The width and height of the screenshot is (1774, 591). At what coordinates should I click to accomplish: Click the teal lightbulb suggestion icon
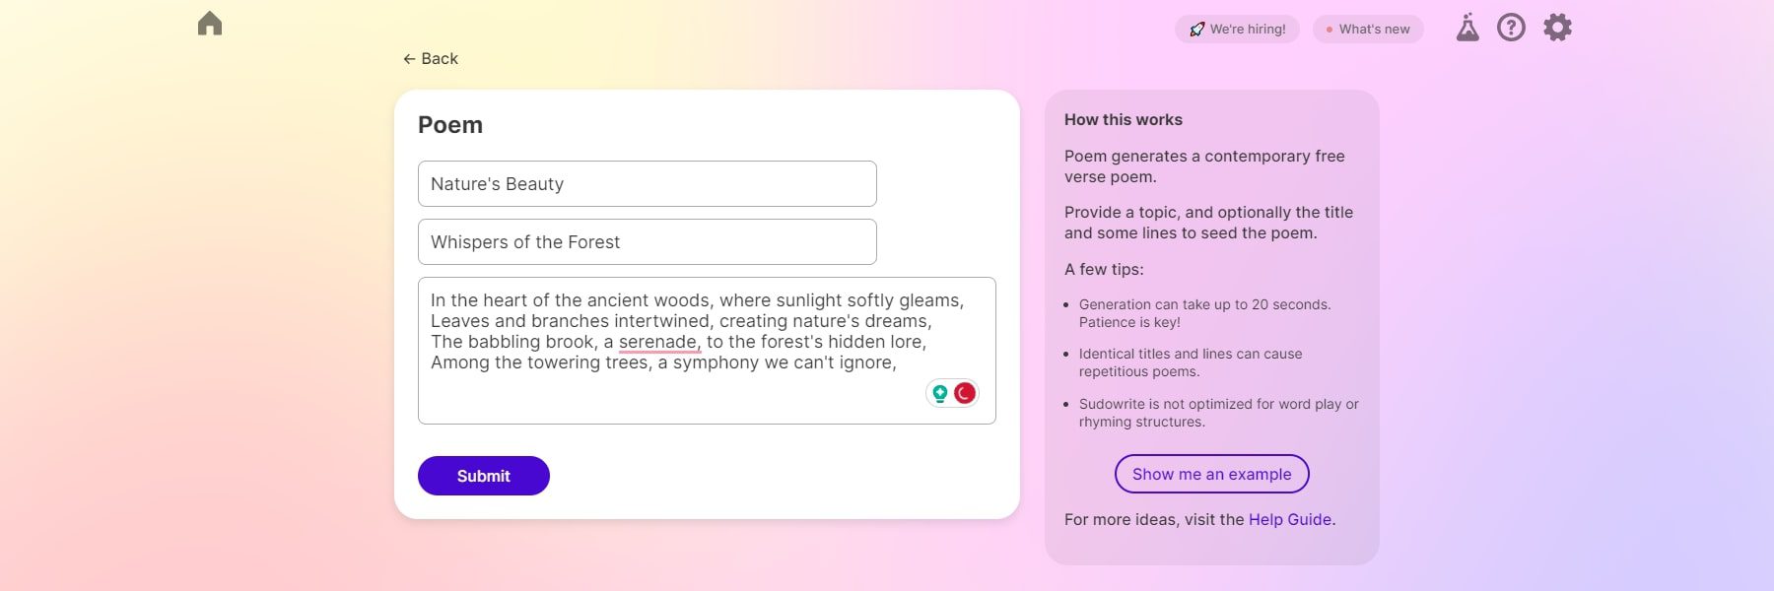[939, 392]
